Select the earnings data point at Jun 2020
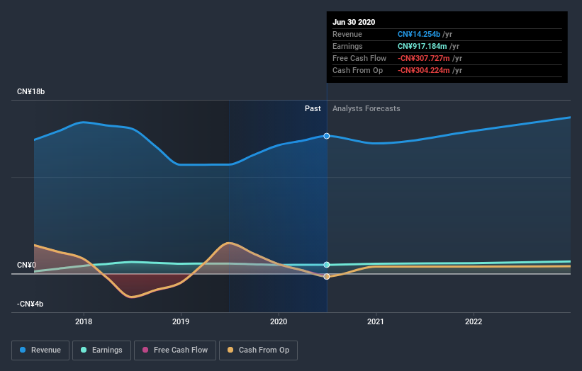Screen dimensions: 582x371 tap(327, 265)
